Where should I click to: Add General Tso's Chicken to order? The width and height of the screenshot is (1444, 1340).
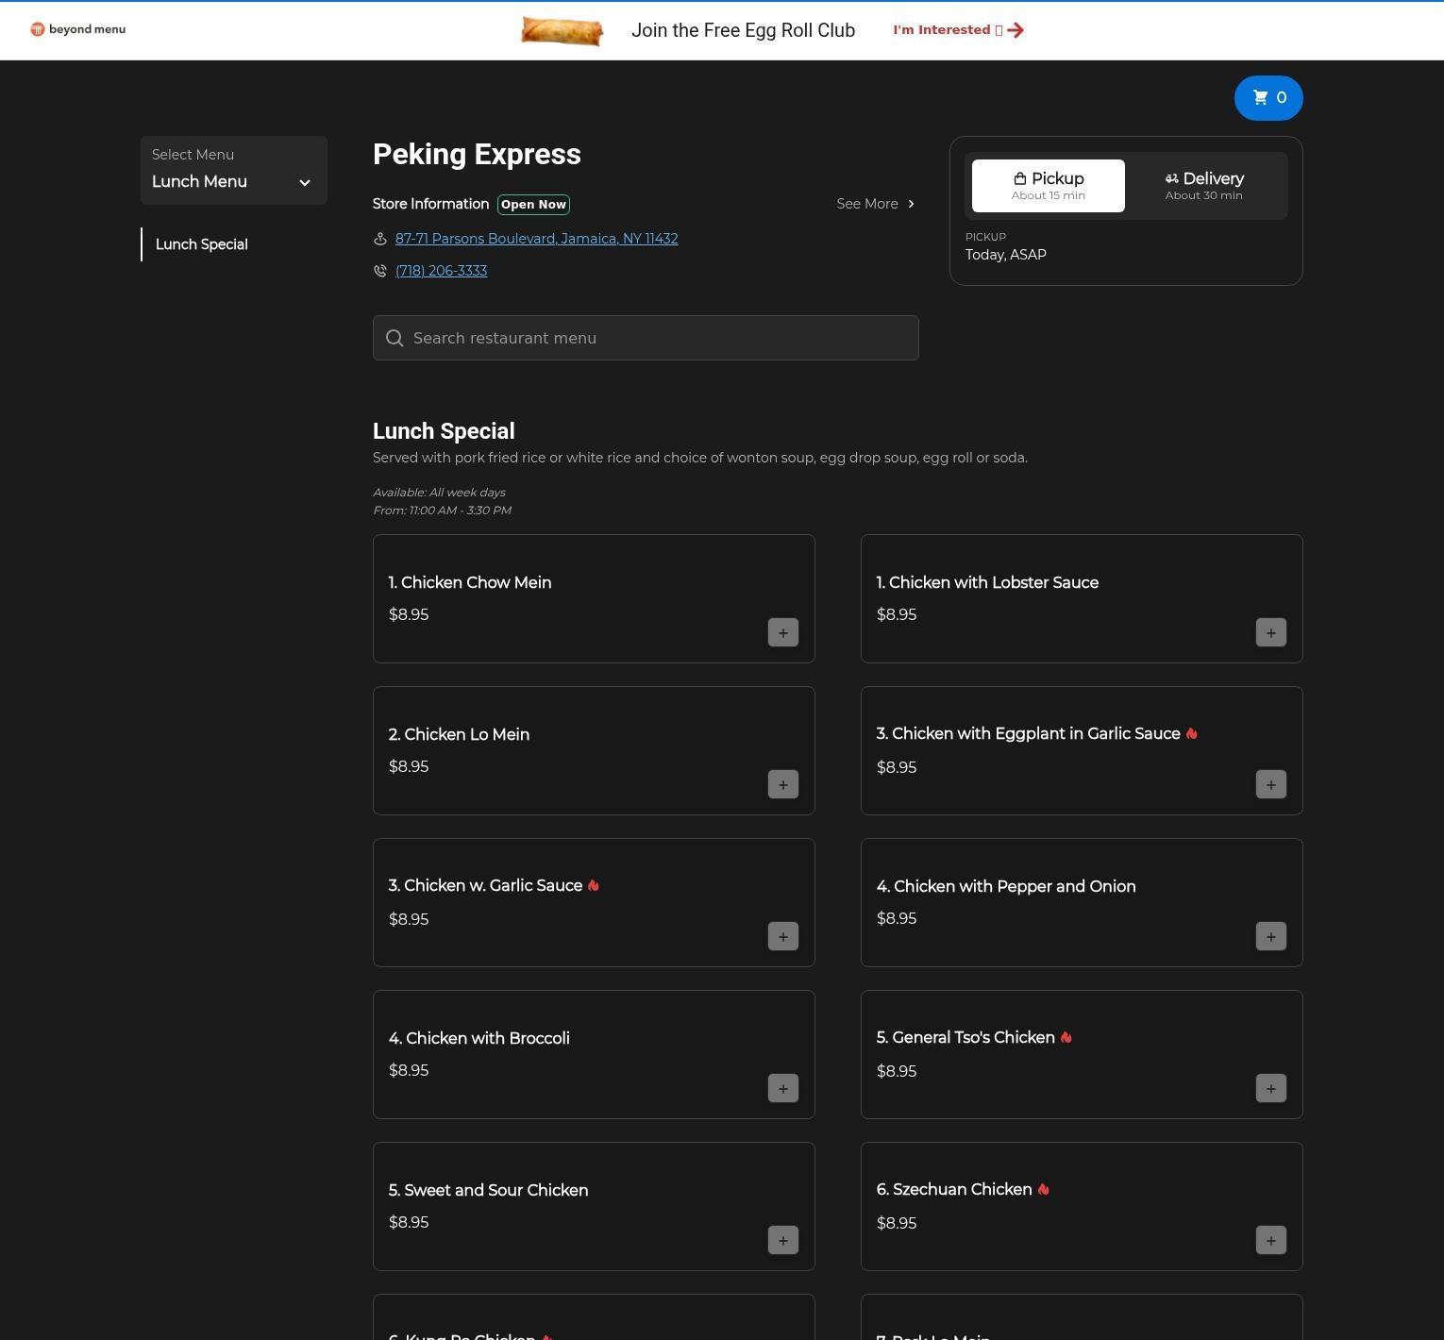[1270, 1088]
